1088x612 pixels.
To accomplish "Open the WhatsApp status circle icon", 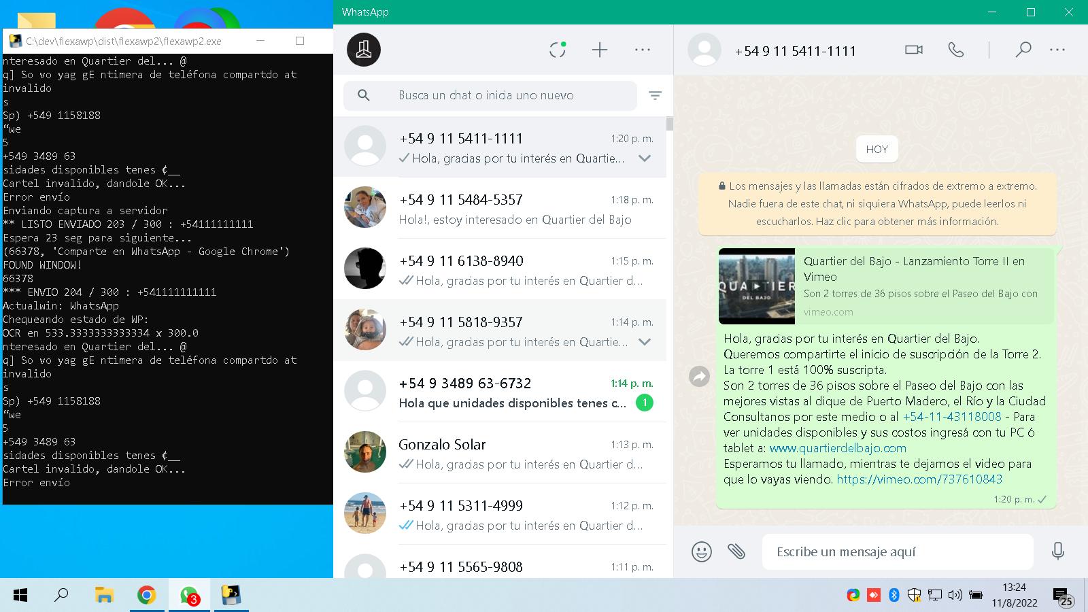I will [x=558, y=50].
